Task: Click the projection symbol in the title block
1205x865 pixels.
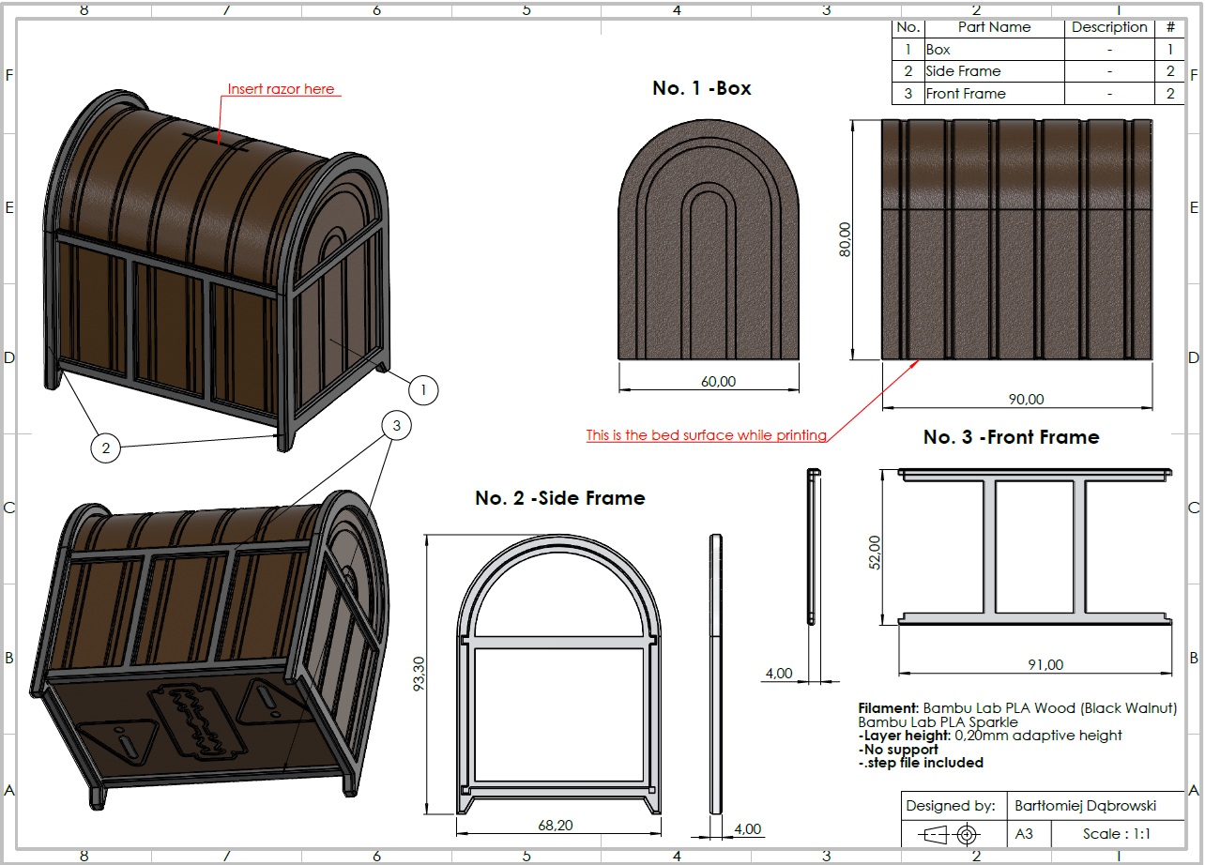Action: coord(952,833)
